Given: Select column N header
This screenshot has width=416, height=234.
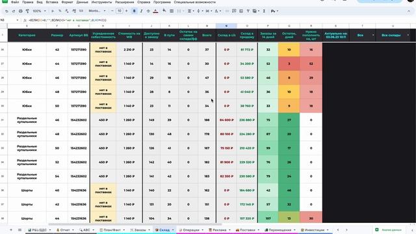Looking at the screenshot, I should (226, 26).
